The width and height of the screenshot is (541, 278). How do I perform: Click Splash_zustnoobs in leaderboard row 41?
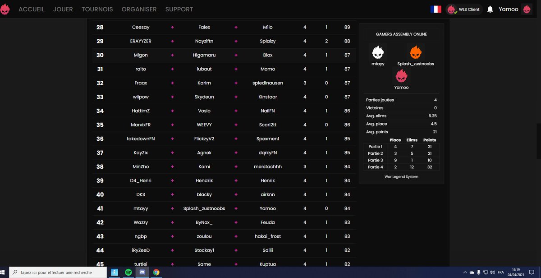pos(204,209)
